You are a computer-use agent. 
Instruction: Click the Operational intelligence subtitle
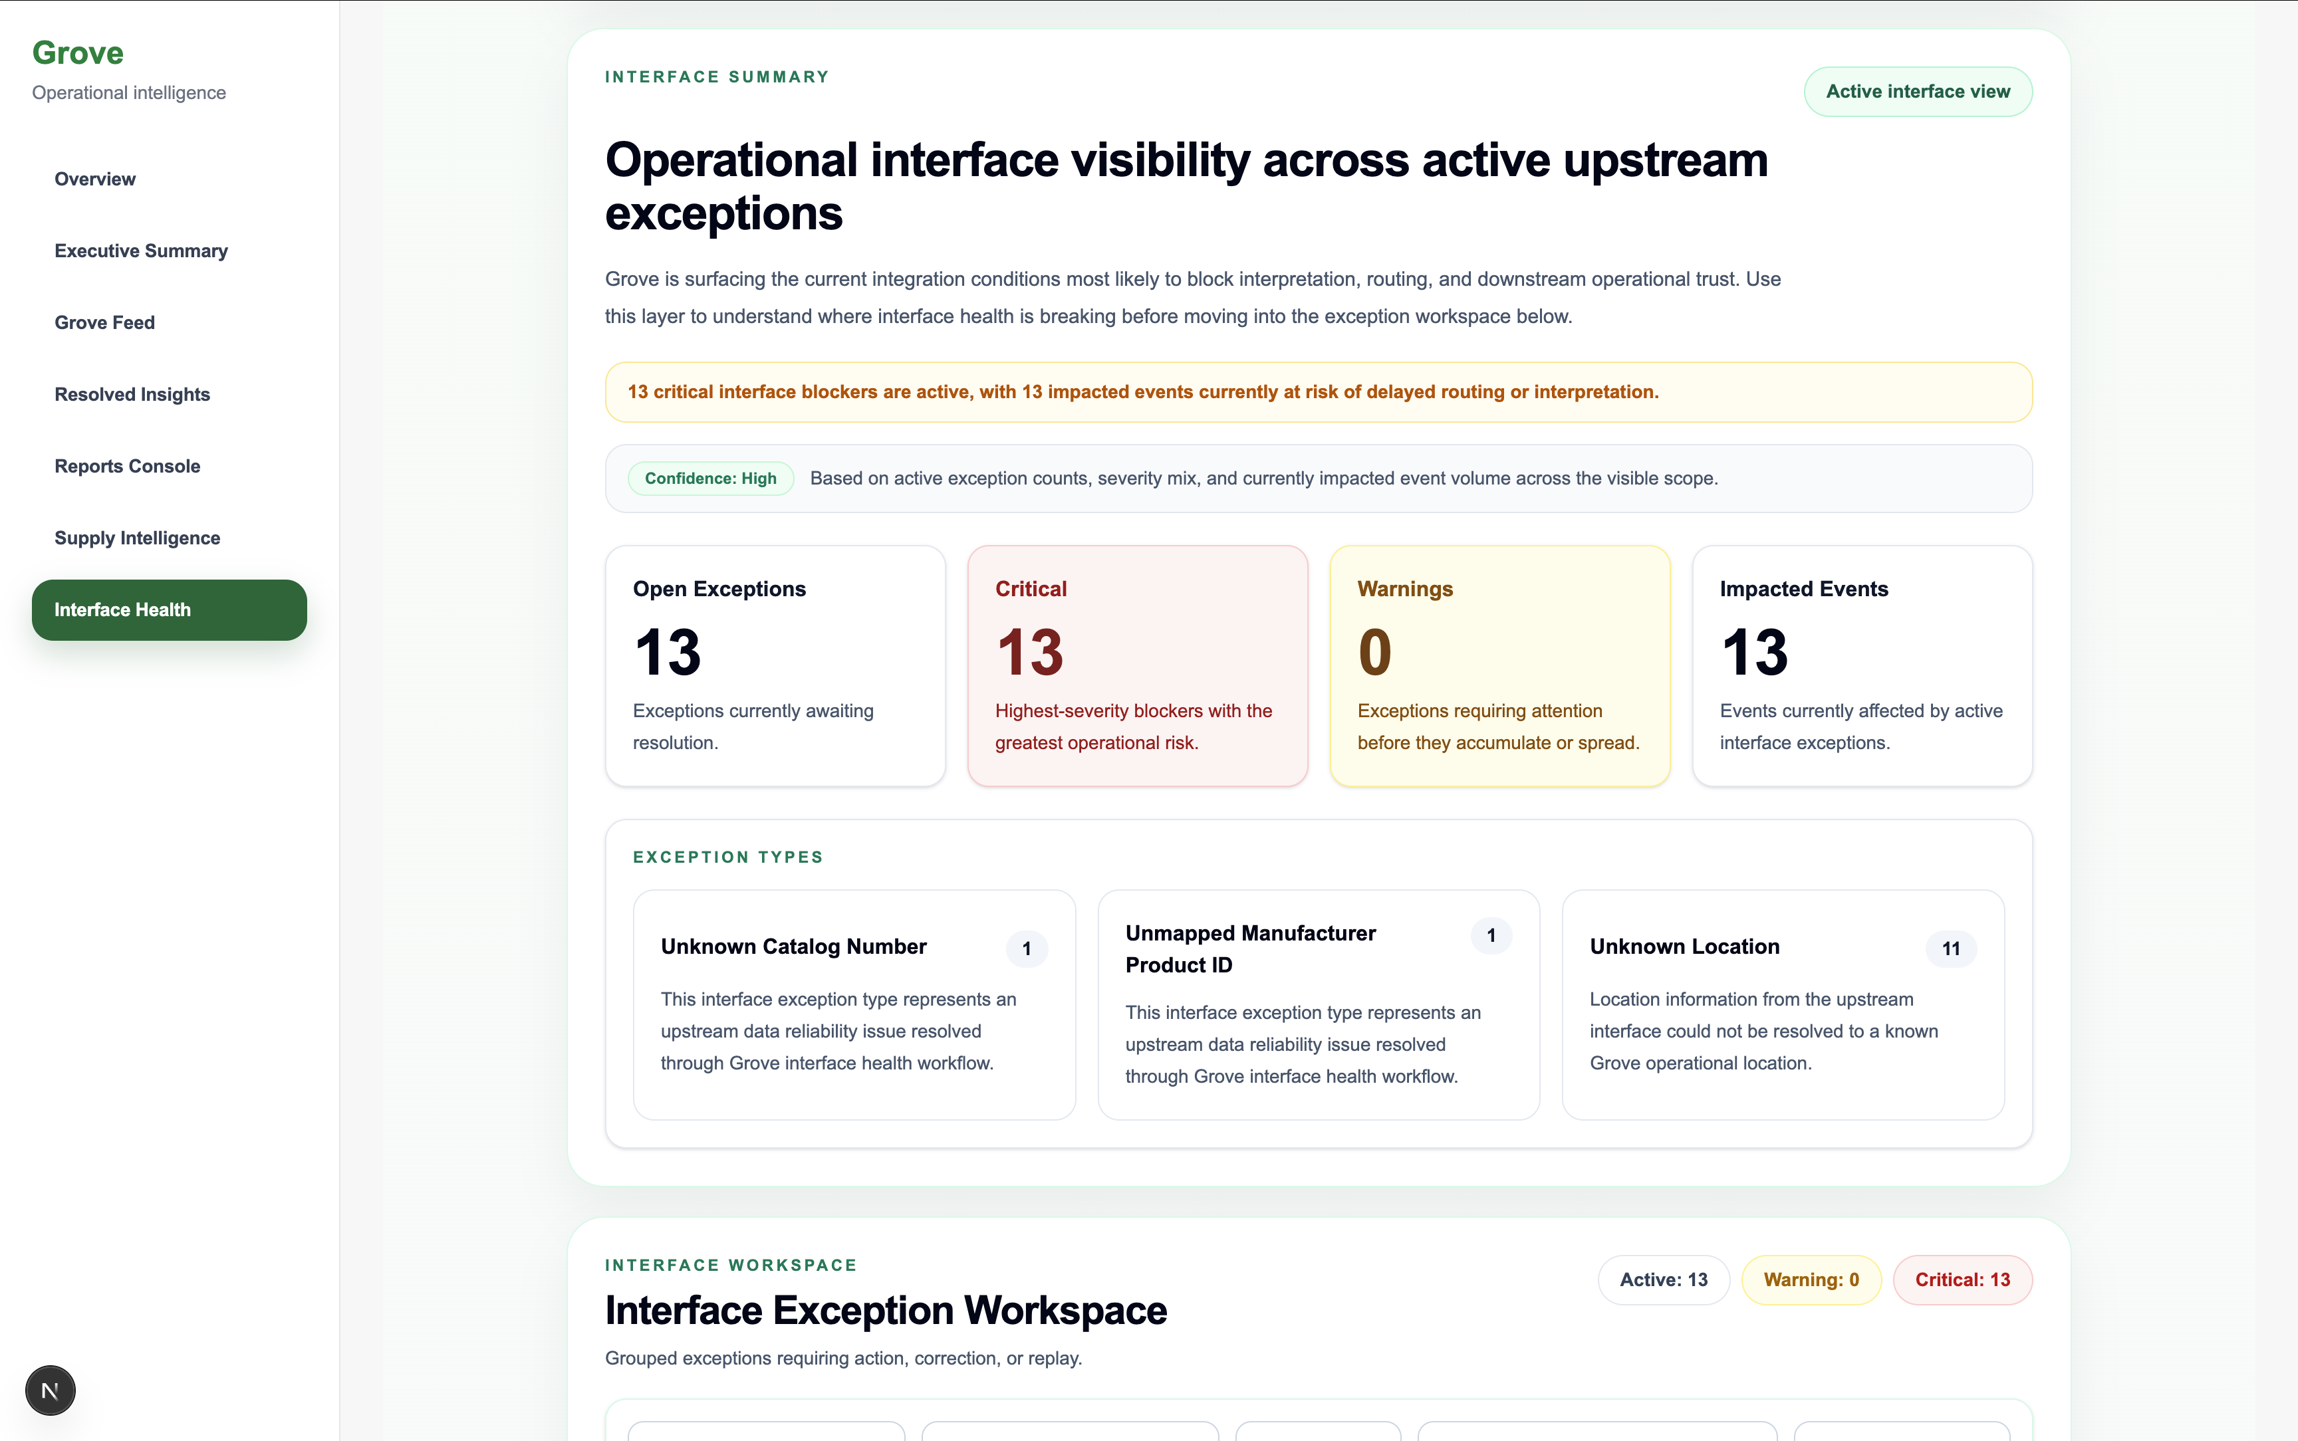pyautogui.click(x=129, y=92)
